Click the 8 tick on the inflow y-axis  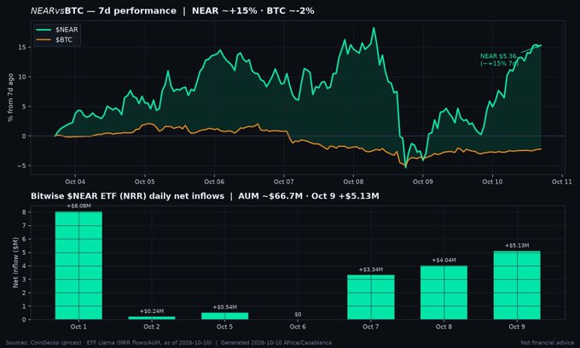click(24, 212)
